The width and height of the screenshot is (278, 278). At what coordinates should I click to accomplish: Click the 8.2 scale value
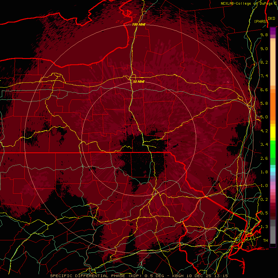(x=264, y=62)
